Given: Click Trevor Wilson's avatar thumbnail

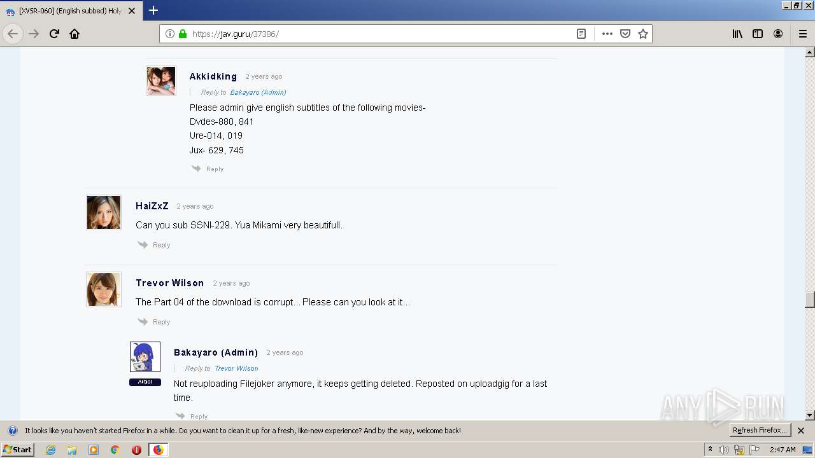Looking at the screenshot, I should (x=104, y=289).
